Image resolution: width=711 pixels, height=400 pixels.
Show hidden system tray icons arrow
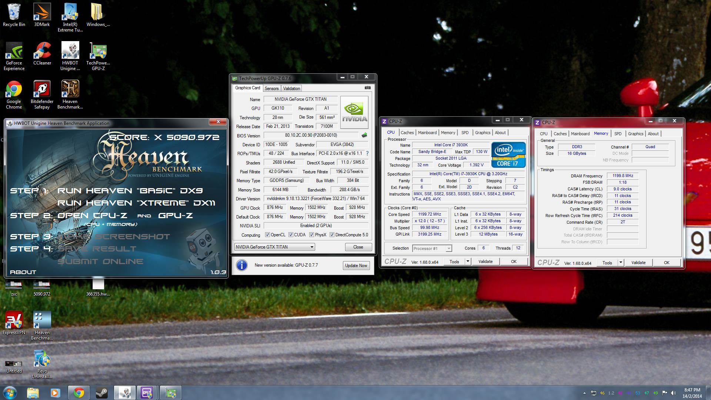584,393
